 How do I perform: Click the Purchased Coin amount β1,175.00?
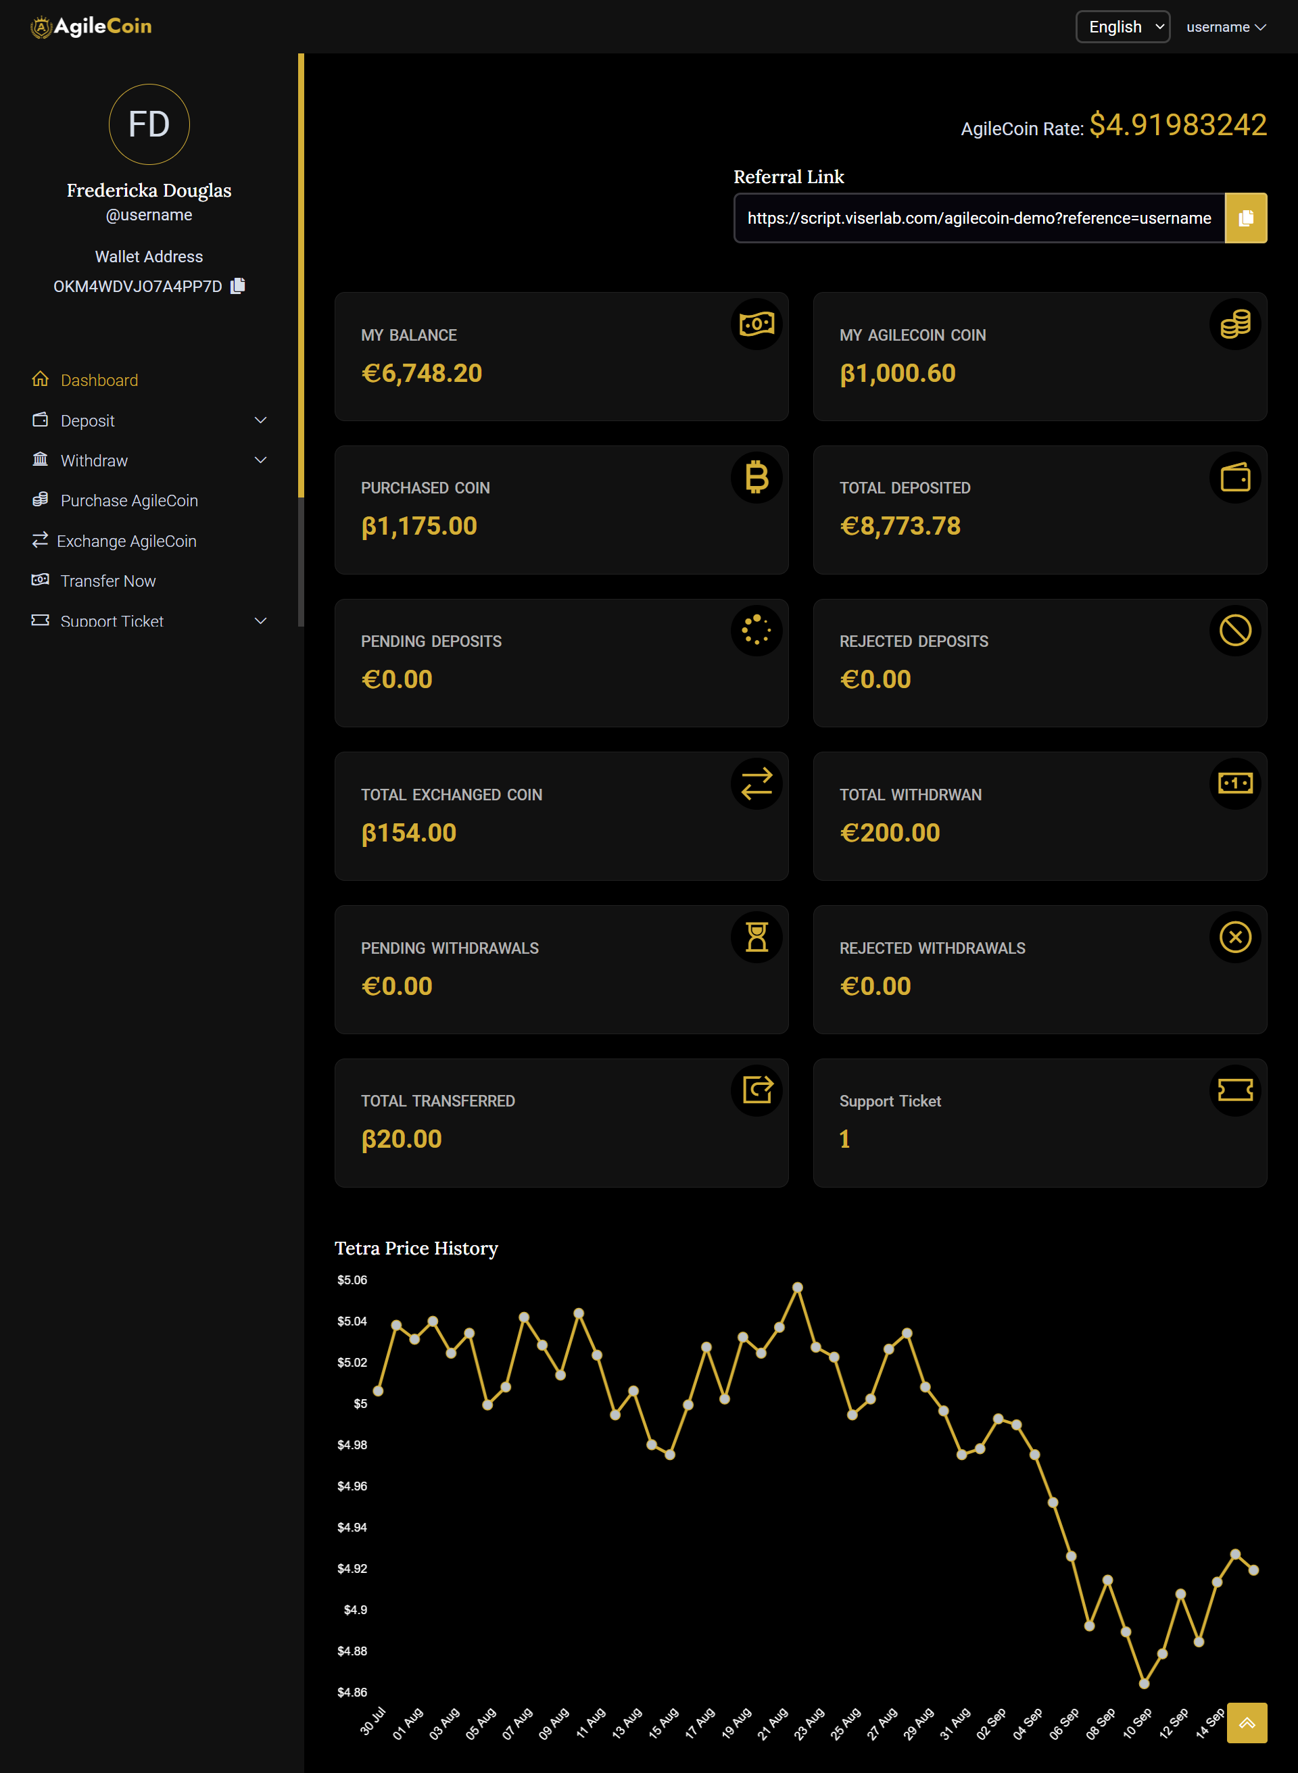click(x=418, y=527)
